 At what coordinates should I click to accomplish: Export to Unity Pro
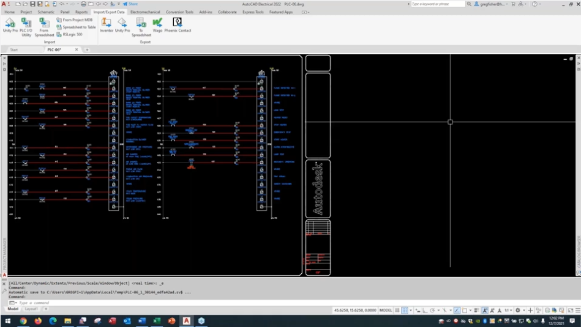[122, 25]
